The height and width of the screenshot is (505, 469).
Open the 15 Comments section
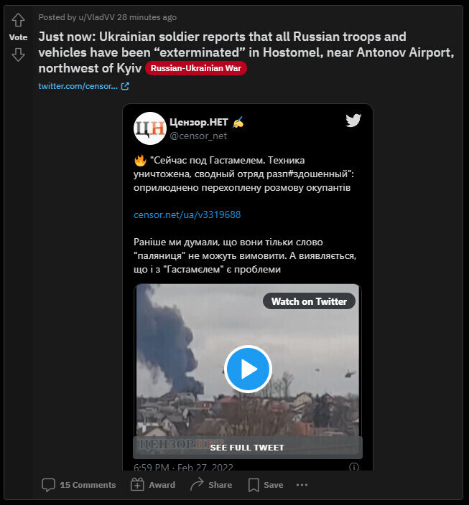[79, 485]
